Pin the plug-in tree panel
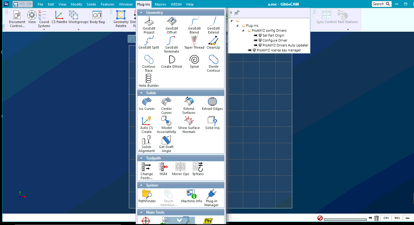This screenshot has height=225, width=414. 237,13
